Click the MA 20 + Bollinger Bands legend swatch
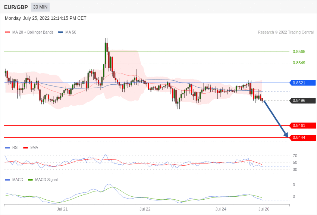The width and height of the screenshot is (317, 215). [x=7, y=32]
